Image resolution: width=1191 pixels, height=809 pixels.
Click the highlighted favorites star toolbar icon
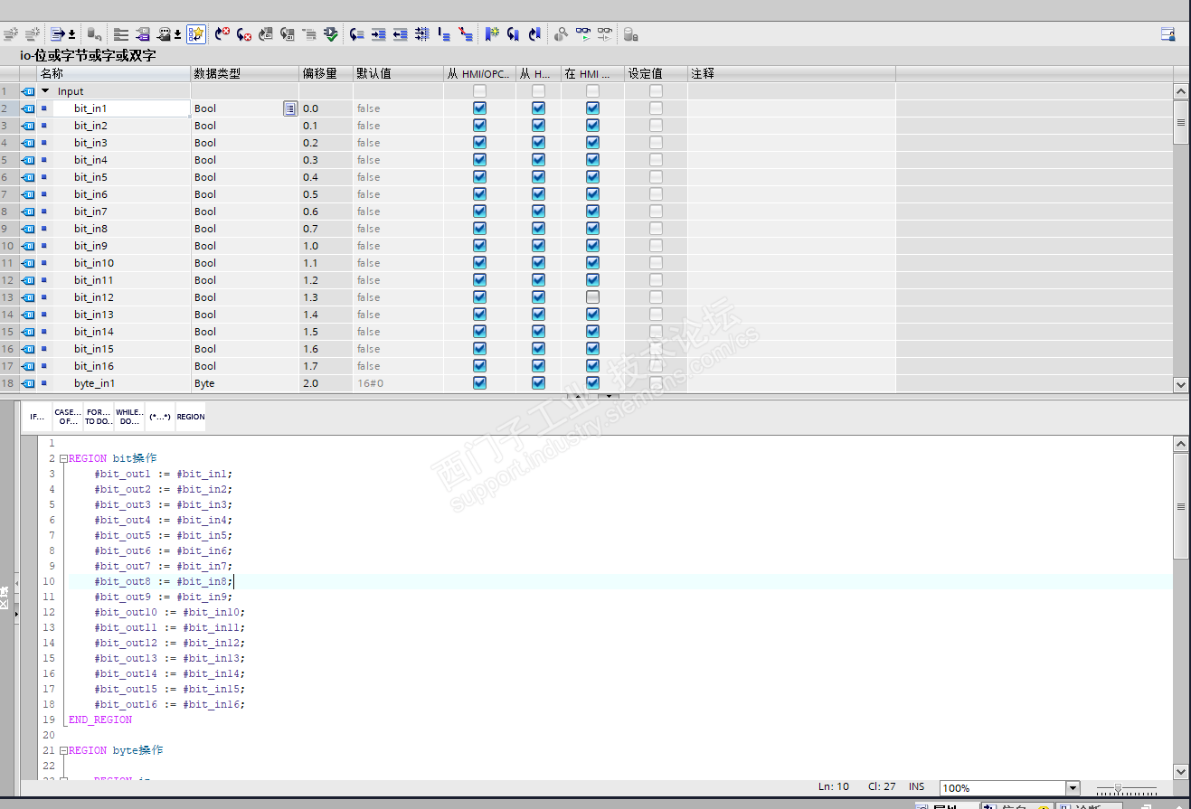pos(196,34)
